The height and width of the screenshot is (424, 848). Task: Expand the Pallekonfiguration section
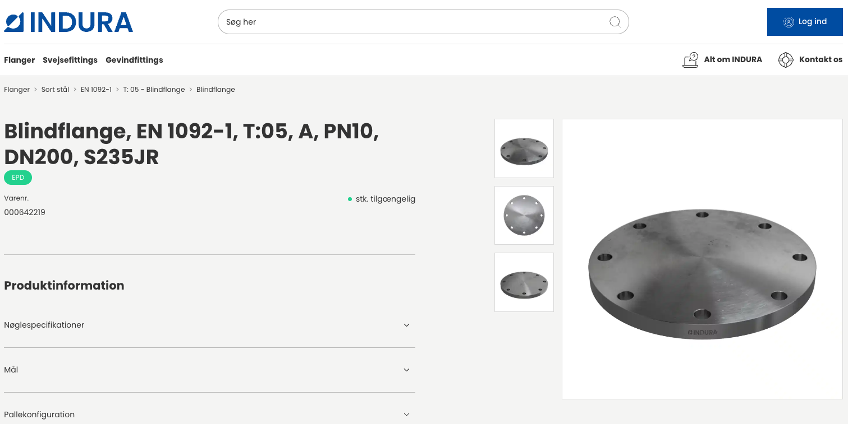pos(406,414)
